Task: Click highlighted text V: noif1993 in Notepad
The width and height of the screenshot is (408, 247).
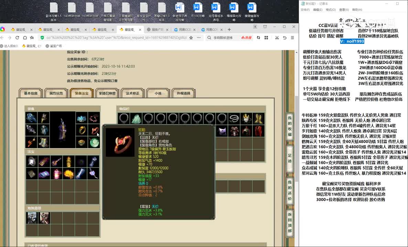Action: point(352,41)
